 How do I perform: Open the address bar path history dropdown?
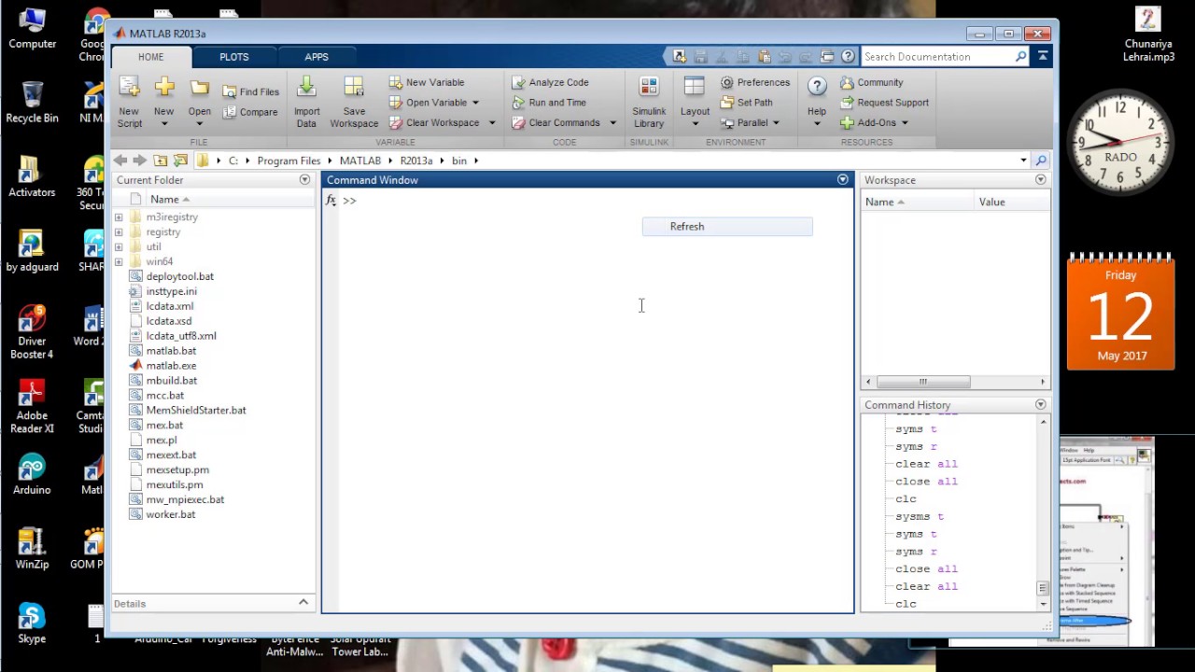pyautogui.click(x=1023, y=161)
